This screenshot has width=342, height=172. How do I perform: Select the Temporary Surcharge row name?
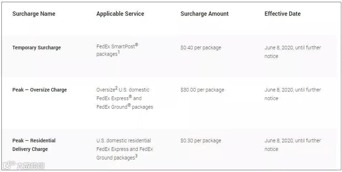36,48
